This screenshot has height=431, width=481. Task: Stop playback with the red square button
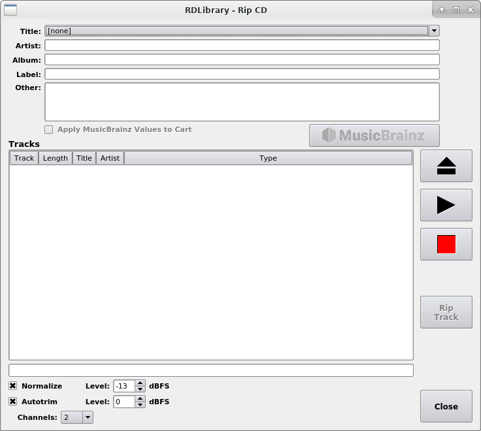[x=446, y=244]
